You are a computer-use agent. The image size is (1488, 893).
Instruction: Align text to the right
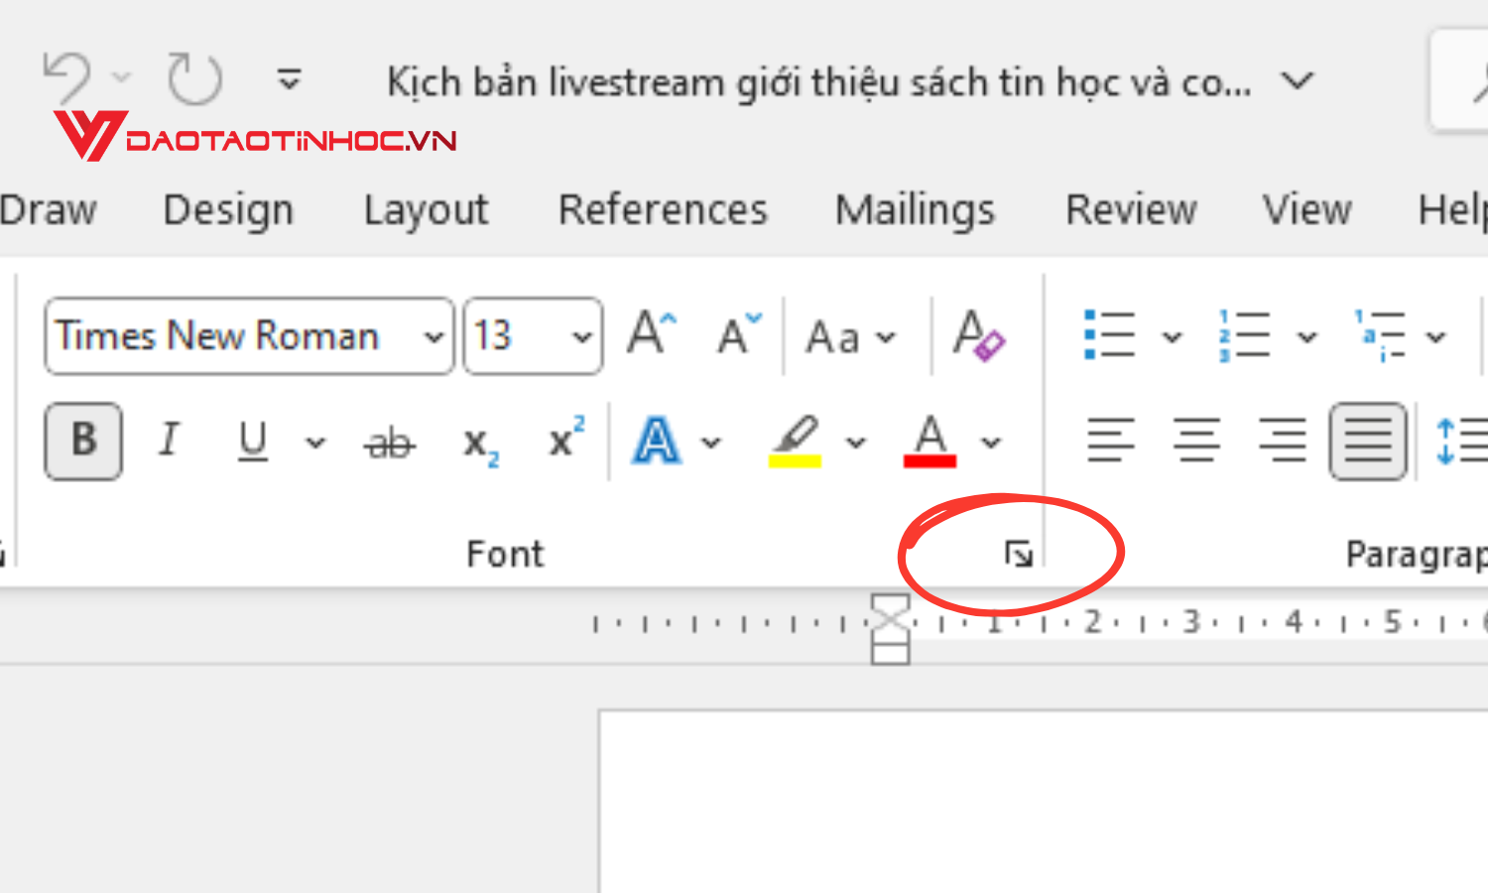(x=1282, y=441)
